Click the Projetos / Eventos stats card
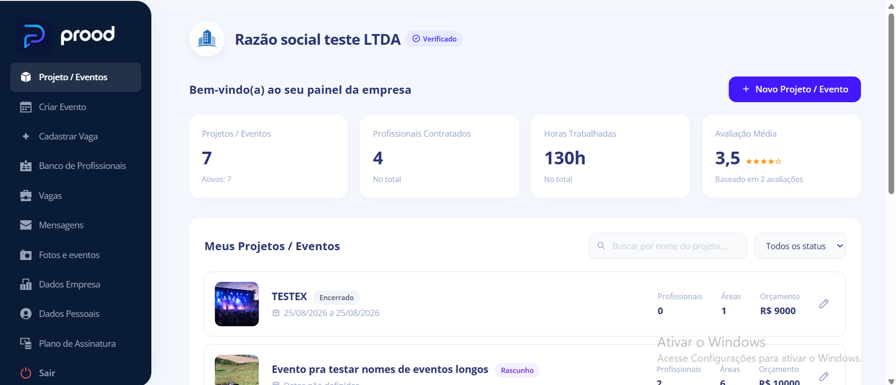896x385 pixels. click(x=268, y=156)
